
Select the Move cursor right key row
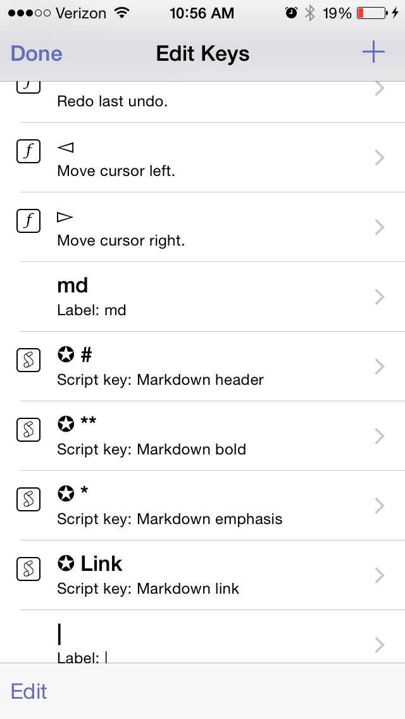click(x=190, y=227)
